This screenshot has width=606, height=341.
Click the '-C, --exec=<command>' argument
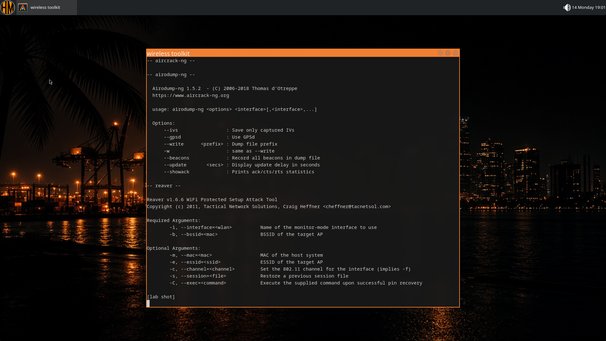coord(198,283)
